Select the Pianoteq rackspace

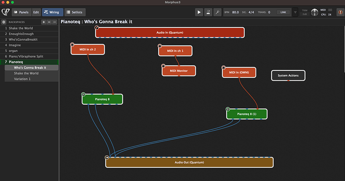click(x=29, y=62)
